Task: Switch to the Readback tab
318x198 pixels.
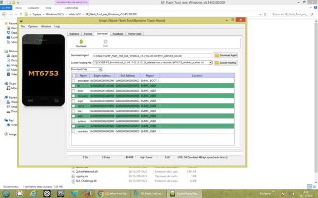Action: click(118, 34)
